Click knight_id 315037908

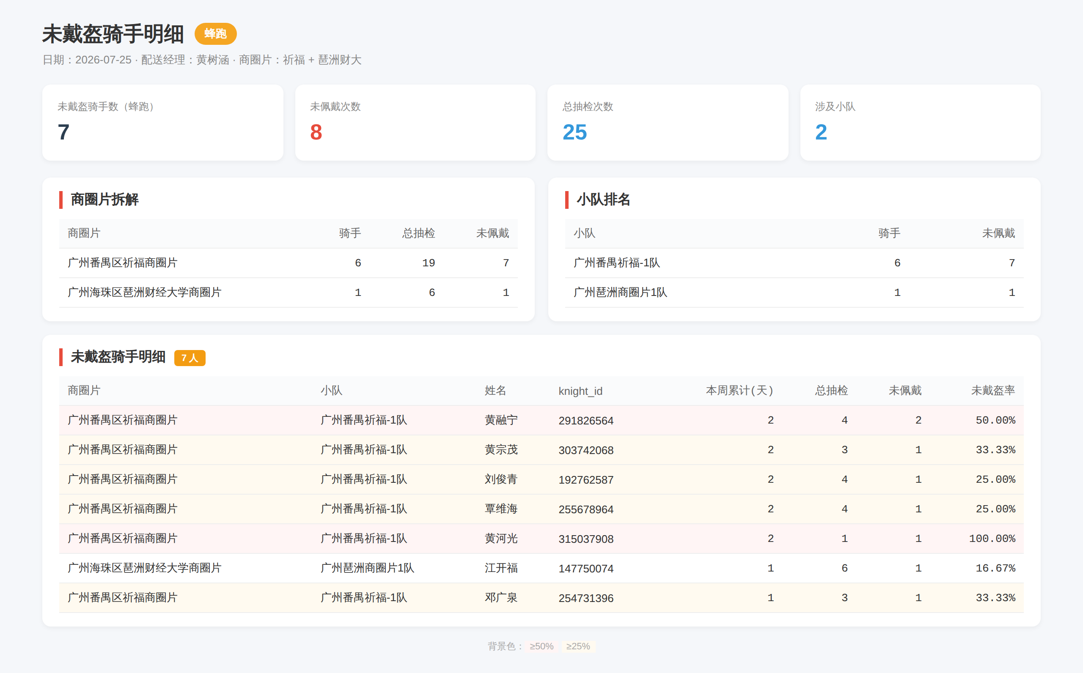(x=586, y=539)
